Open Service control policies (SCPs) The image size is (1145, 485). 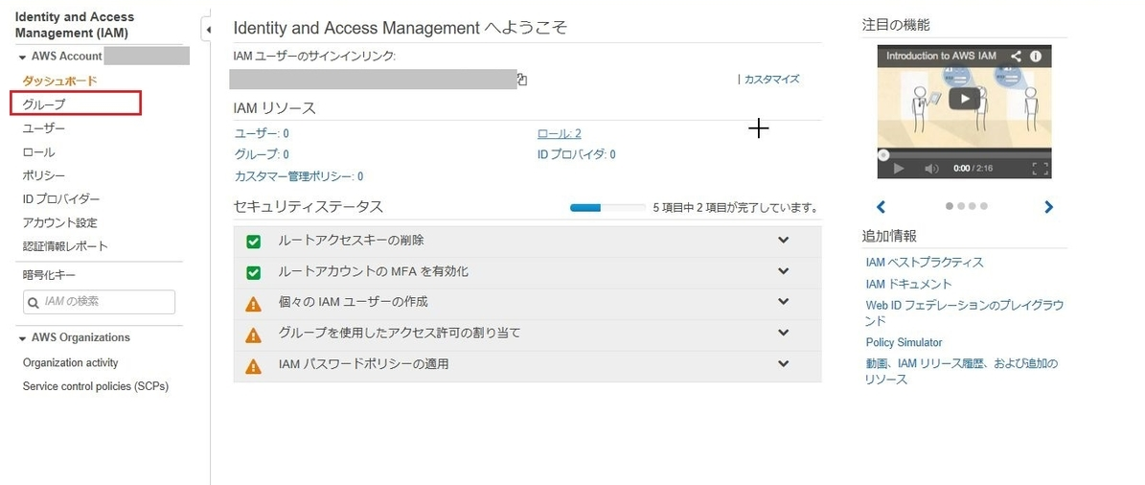pos(96,386)
